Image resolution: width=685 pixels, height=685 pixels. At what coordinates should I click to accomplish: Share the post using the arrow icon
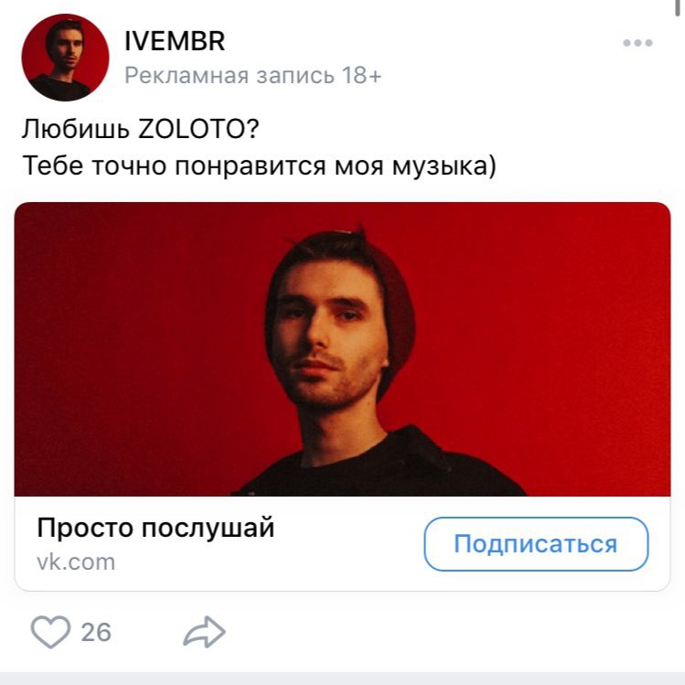(x=204, y=632)
